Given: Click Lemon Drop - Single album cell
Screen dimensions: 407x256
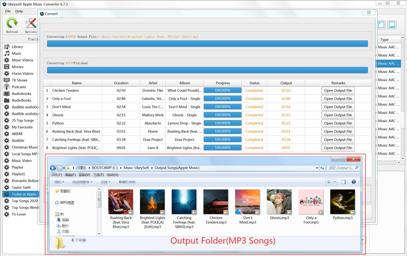Looking at the screenshot, I should 184,124.
